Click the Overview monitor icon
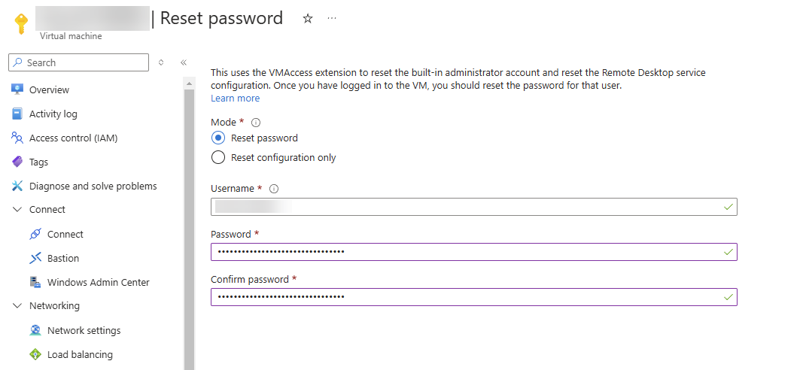This screenshot has width=806, height=370. coord(18,89)
